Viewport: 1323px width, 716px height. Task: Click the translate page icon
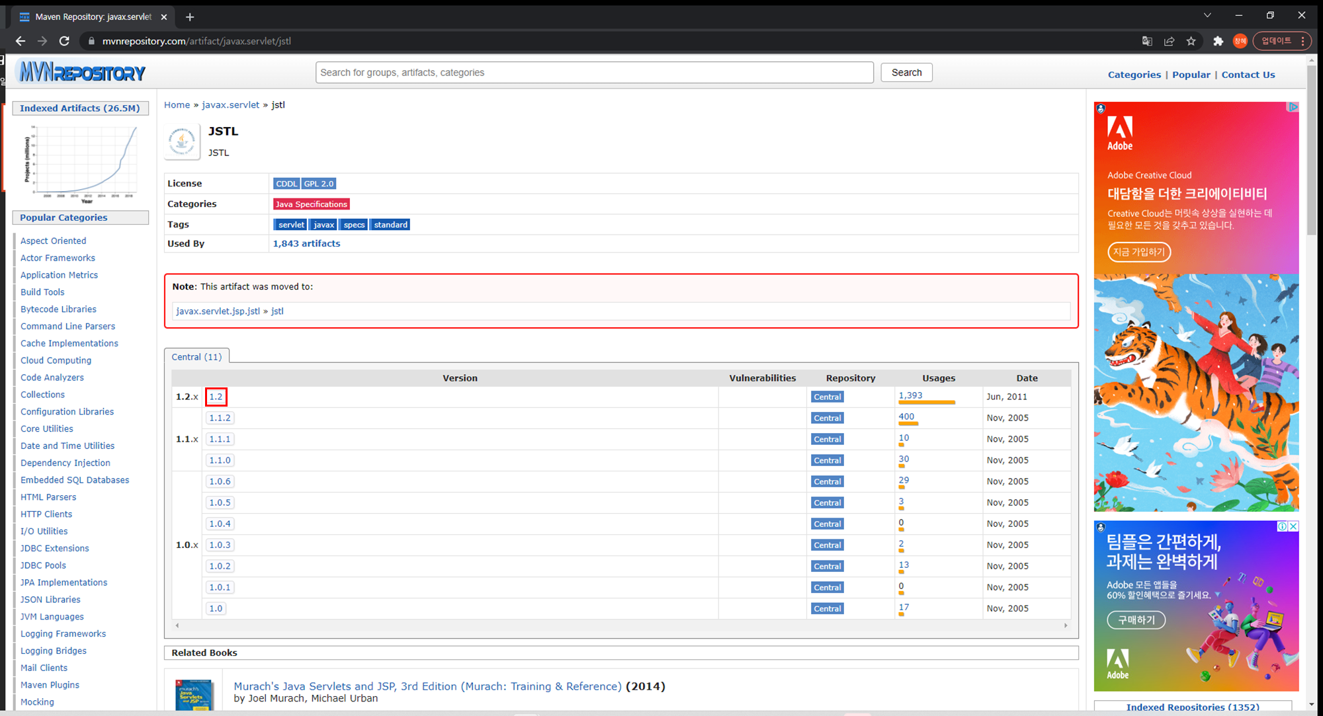(x=1147, y=41)
